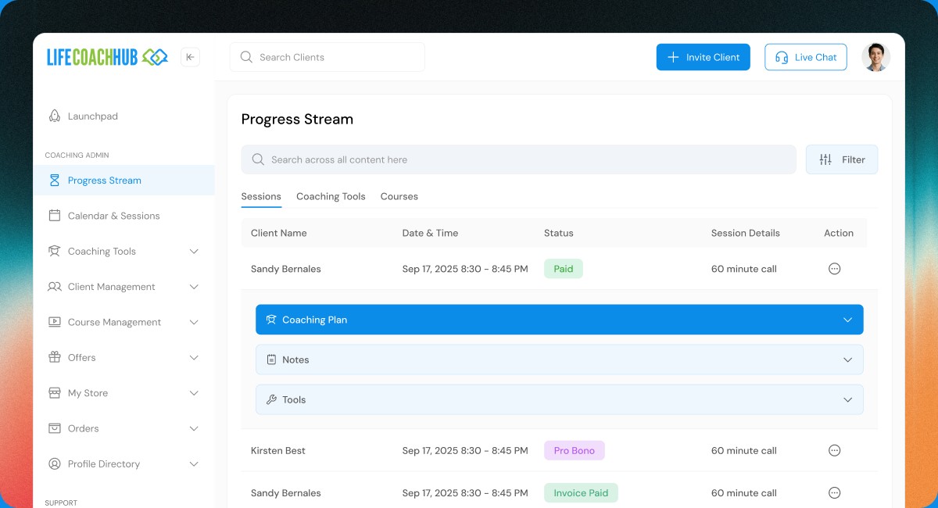Viewport: 938px width, 508px height.
Task: Click the Notes clipboard icon
Action: click(x=271, y=360)
